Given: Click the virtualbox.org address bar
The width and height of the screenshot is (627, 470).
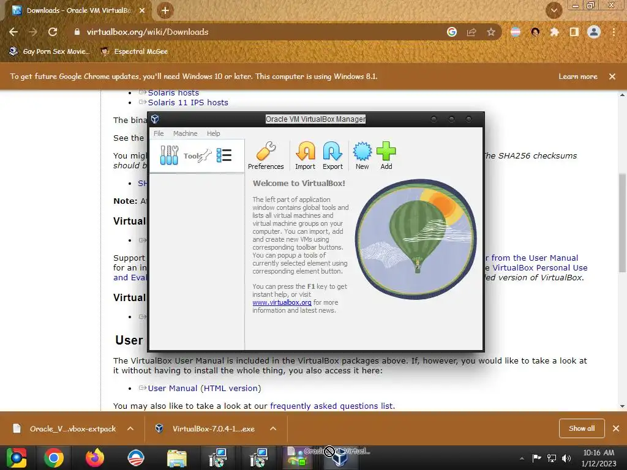Looking at the screenshot, I should pos(256,32).
